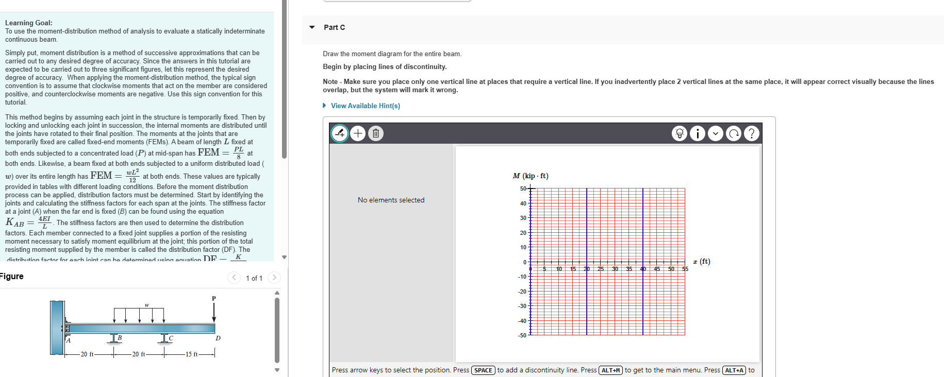
Task: Click the blue discontinuity line at x=20
Action: pos(587,262)
